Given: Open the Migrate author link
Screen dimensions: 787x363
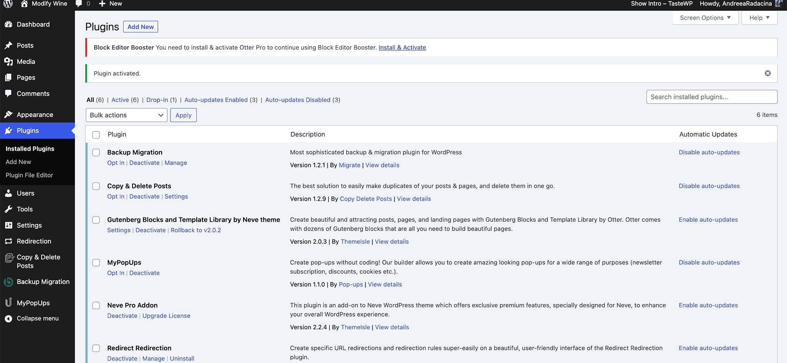Looking at the screenshot, I should click(x=349, y=165).
